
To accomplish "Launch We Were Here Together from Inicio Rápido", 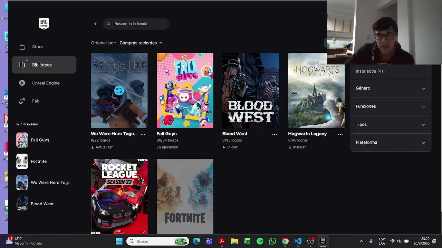I will [x=44, y=183].
